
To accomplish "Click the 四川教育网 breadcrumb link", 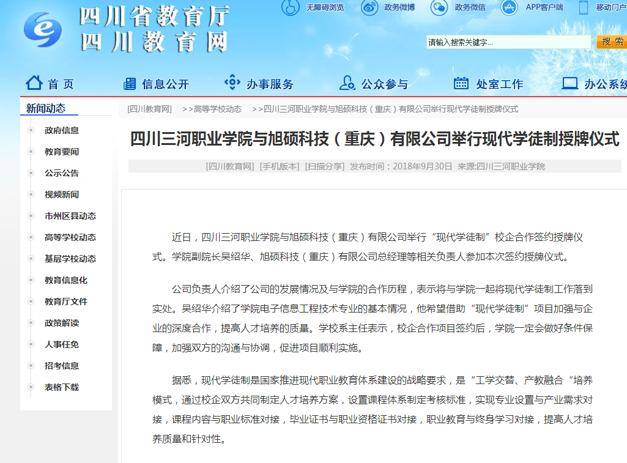I will click(149, 109).
